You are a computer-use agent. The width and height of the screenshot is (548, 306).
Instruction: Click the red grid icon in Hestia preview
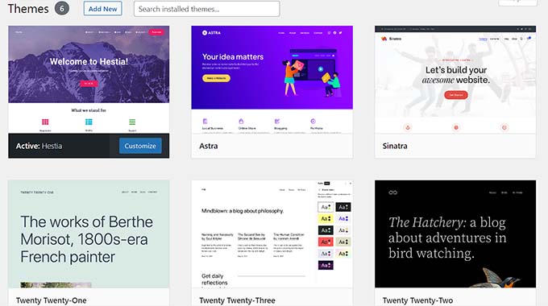coord(45,122)
